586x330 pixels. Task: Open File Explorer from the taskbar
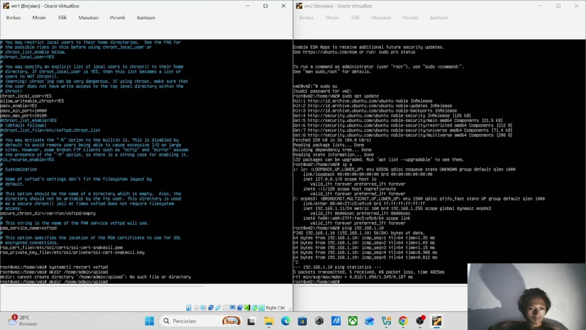point(269,321)
